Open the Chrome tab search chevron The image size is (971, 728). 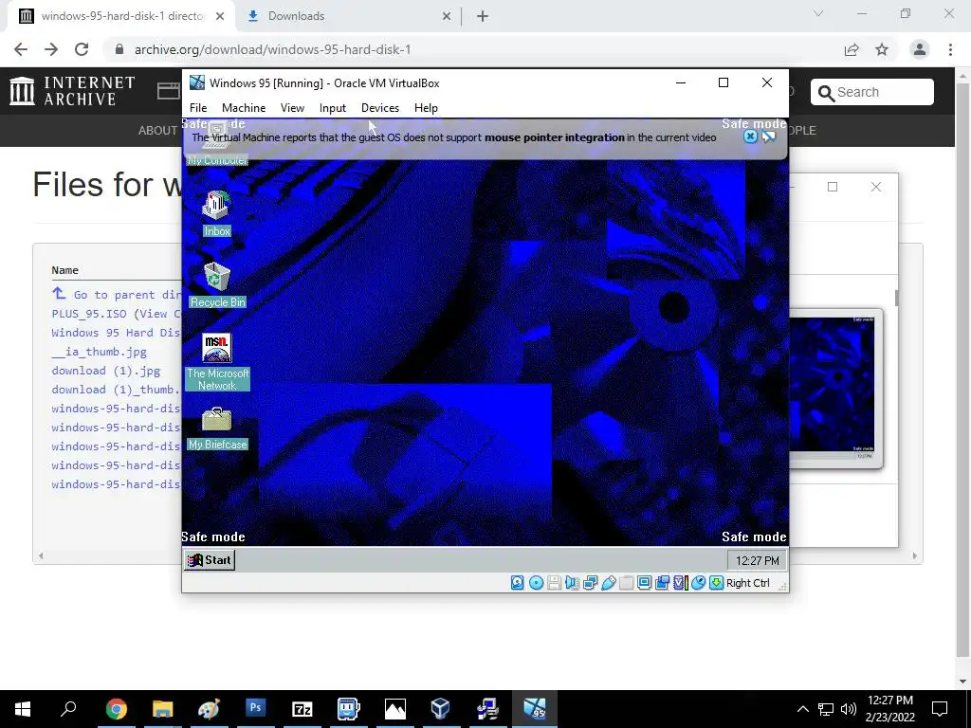coord(818,13)
